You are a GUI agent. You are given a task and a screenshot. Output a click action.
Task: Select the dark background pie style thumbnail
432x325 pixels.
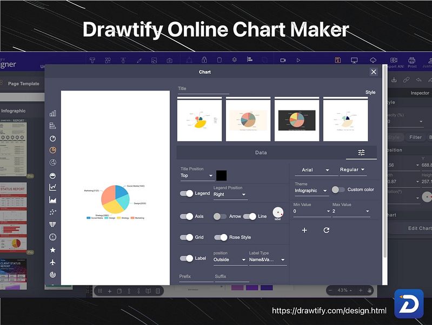click(297, 120)
